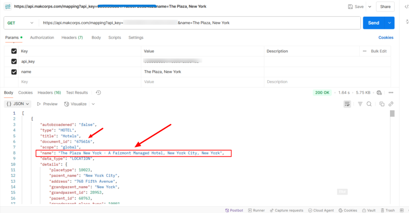Viewport: 409px width, 213px height.
Task: Copy the response with the copy icon
Action: pos(382,104)
